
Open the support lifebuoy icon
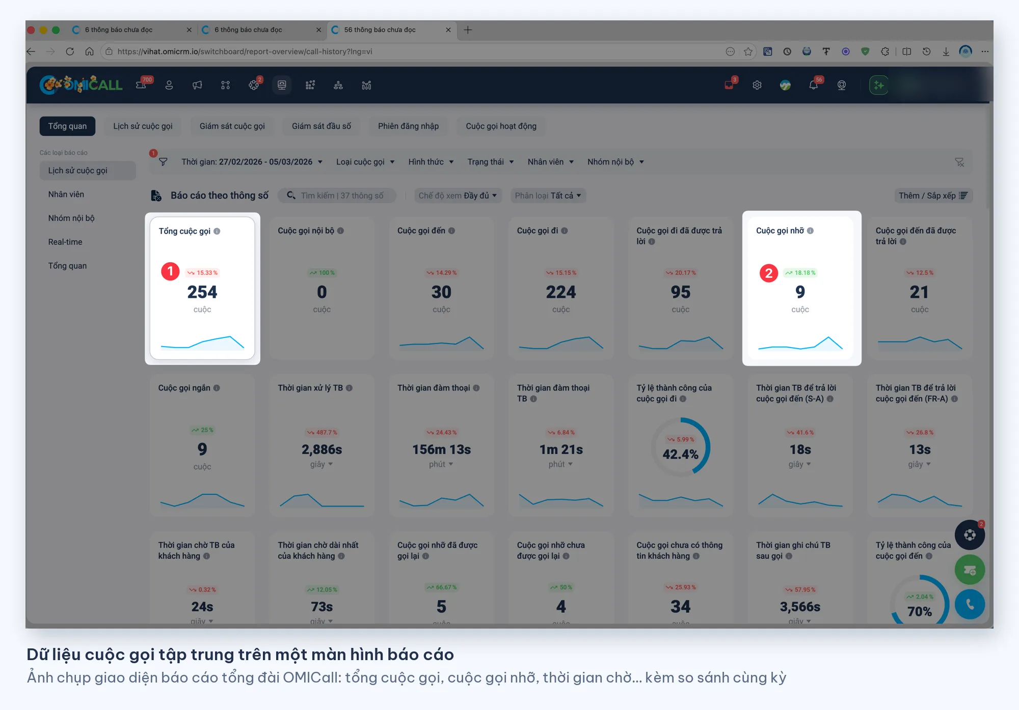point(842,85)
